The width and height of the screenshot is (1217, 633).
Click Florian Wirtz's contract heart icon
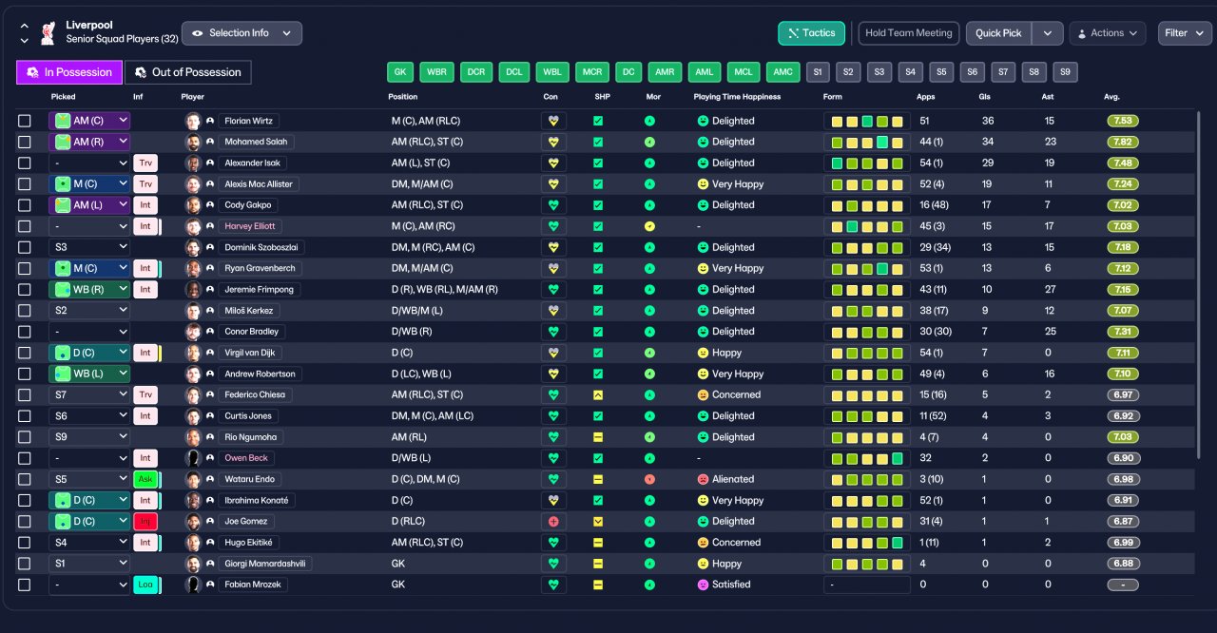pos(552,121)
